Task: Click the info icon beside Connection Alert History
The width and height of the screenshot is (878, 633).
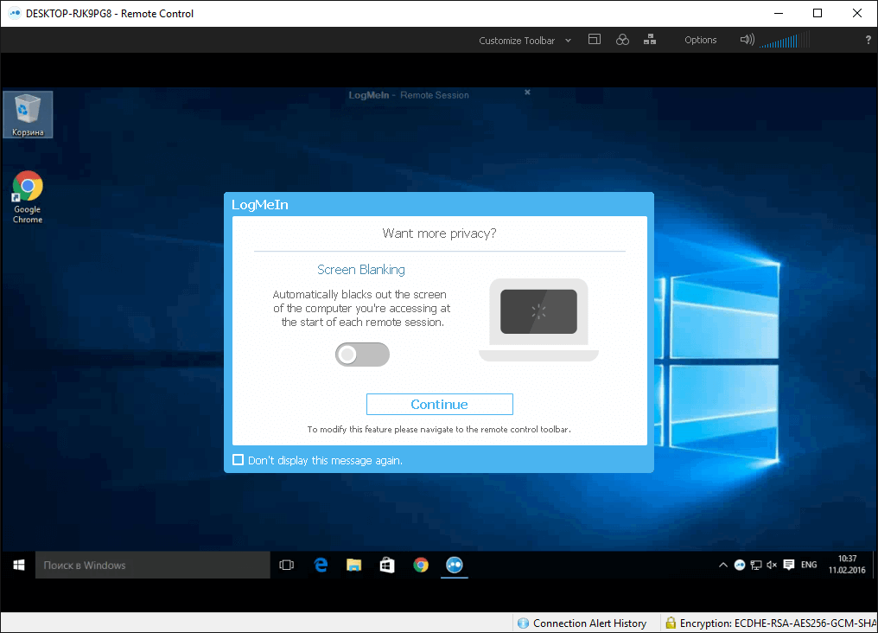Action: point(523,623)
